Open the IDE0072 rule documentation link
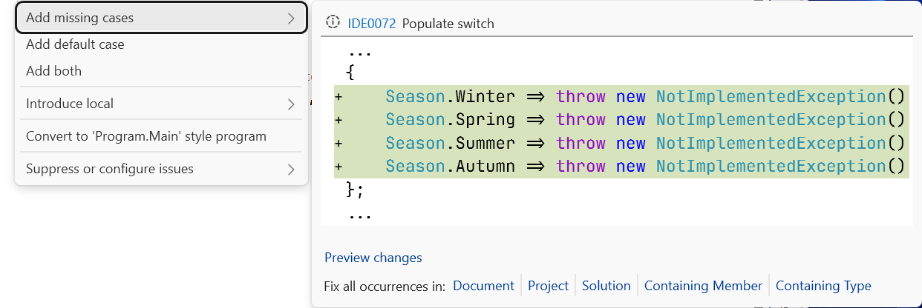This screenshot has height=308, width=922. tap(372, 23)
